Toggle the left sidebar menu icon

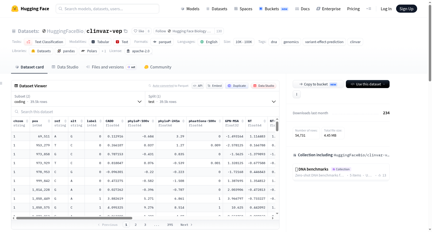point(1,83)
